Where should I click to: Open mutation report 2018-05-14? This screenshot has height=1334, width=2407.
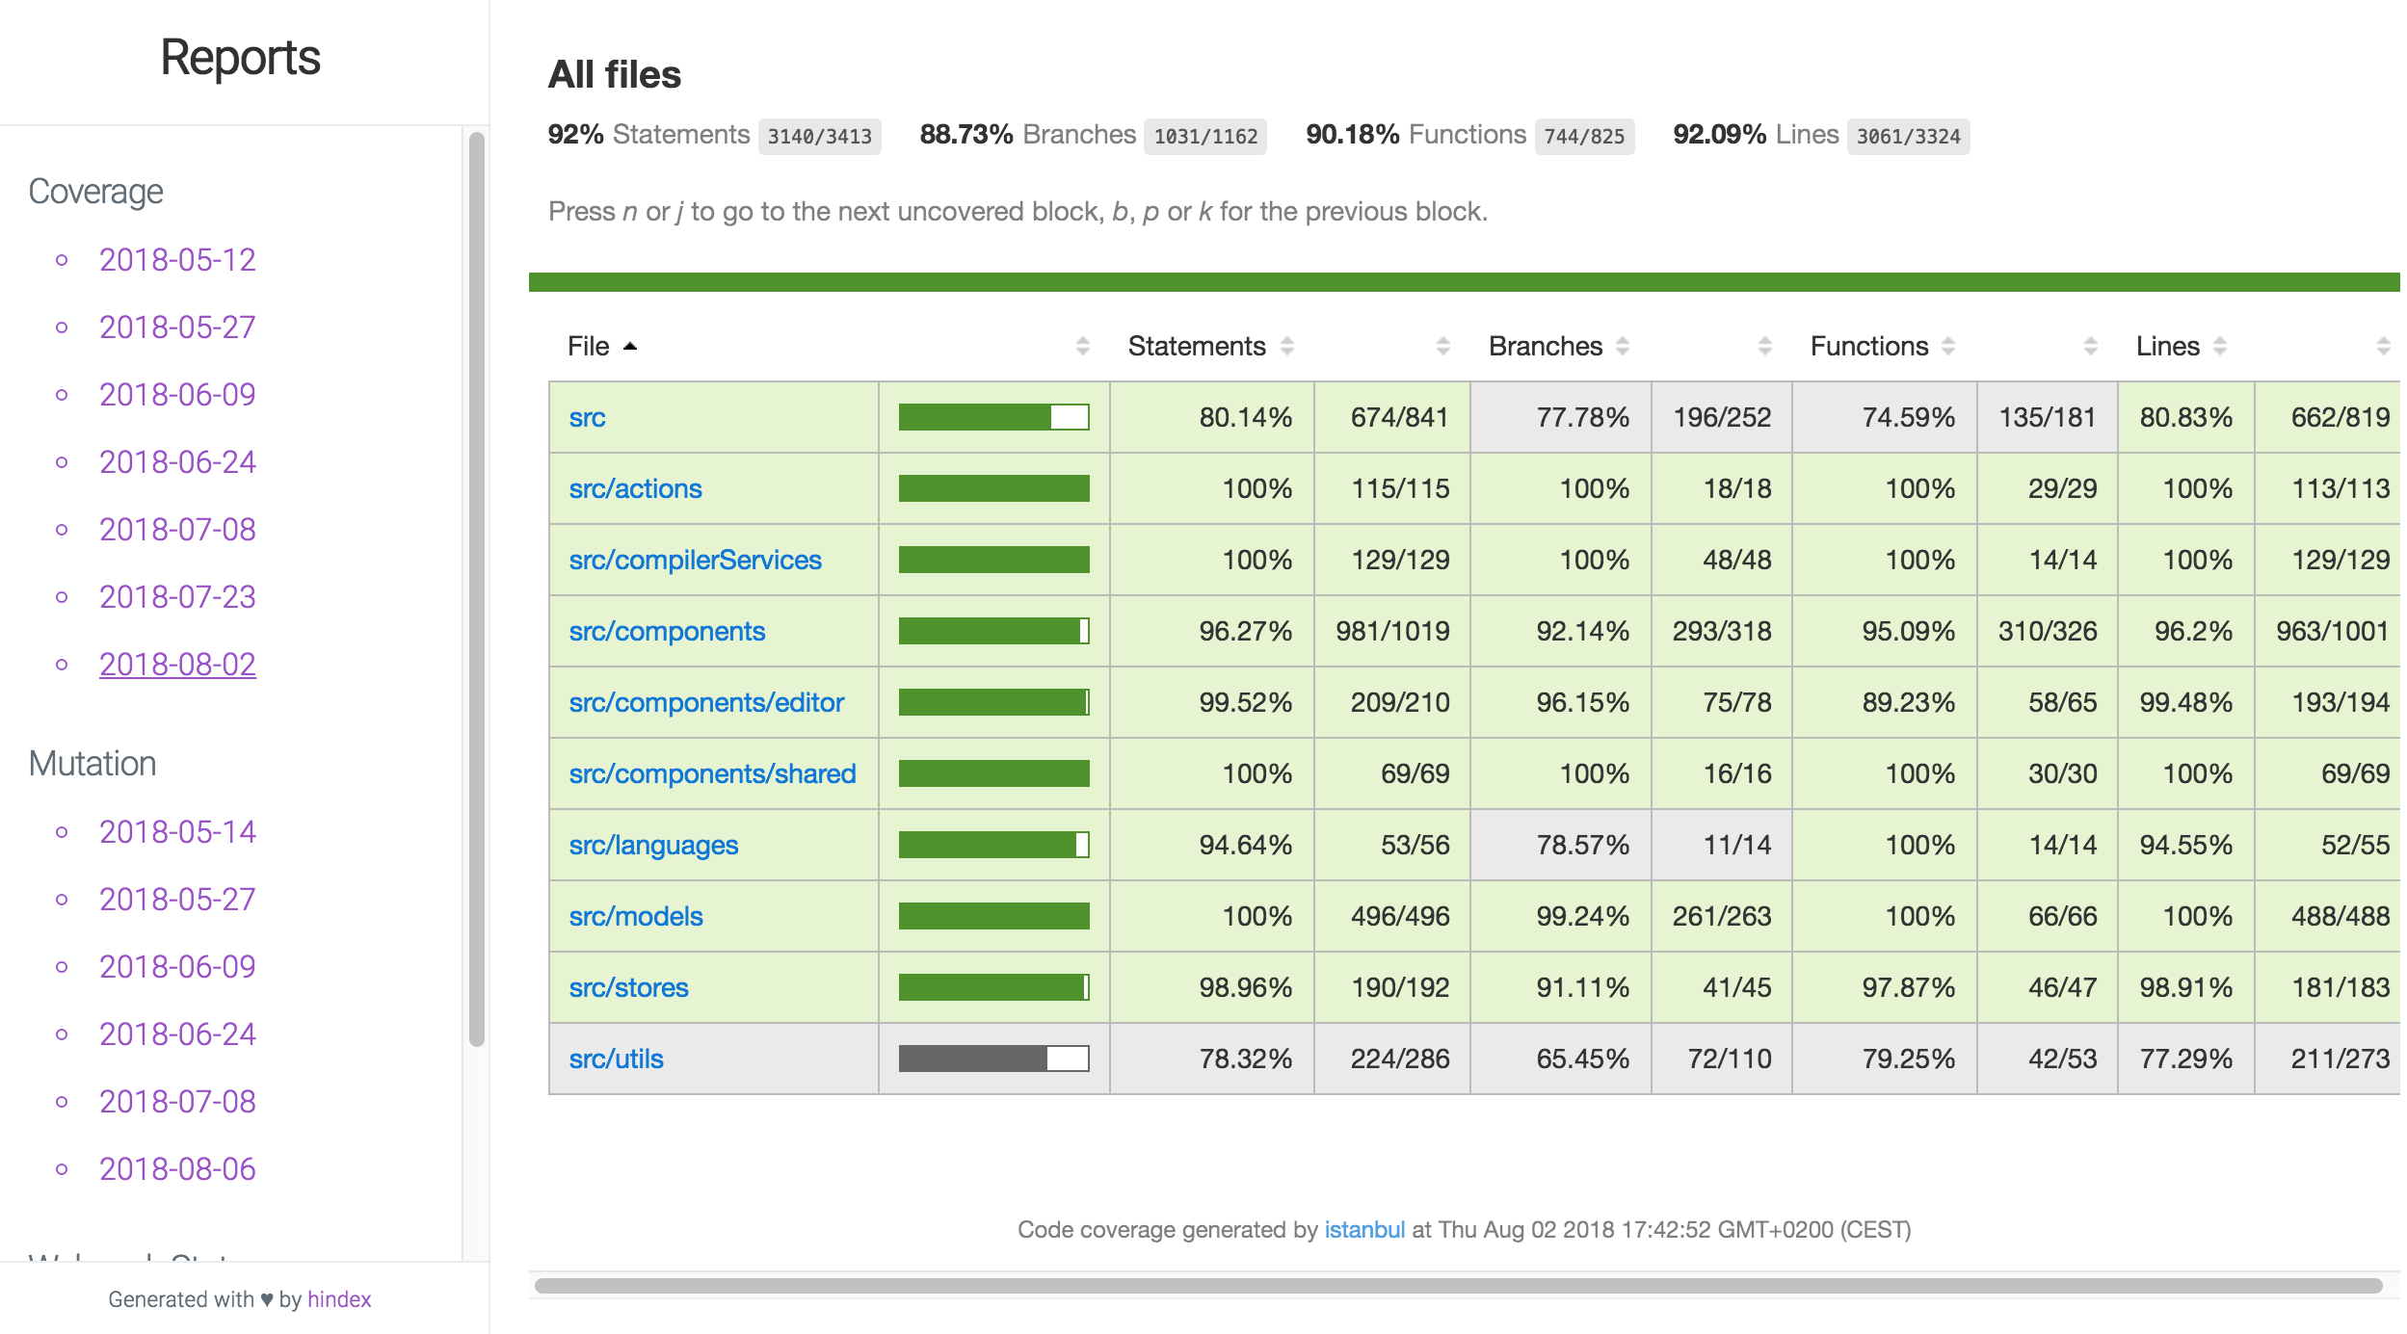[177, 832]
